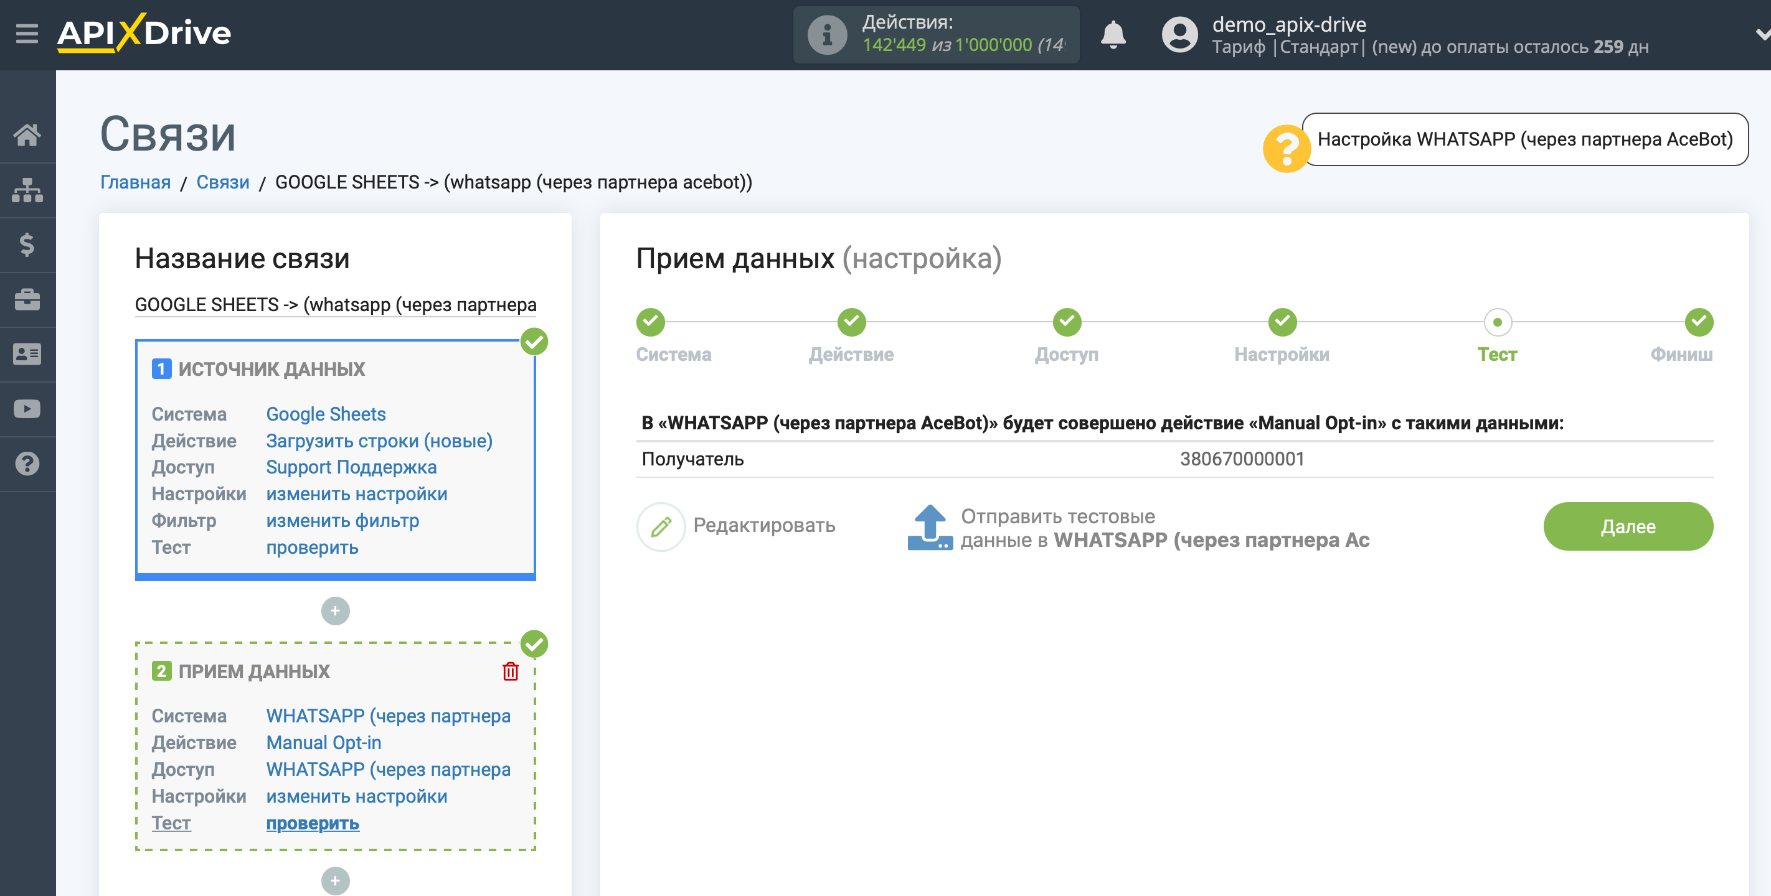Add step with bottom plus icon
This screenshot has height=896, width=1771.
pos(335,881)
